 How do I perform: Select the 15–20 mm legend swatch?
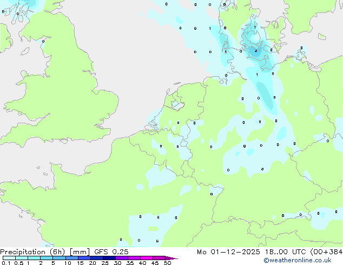[x=84, y=258]
